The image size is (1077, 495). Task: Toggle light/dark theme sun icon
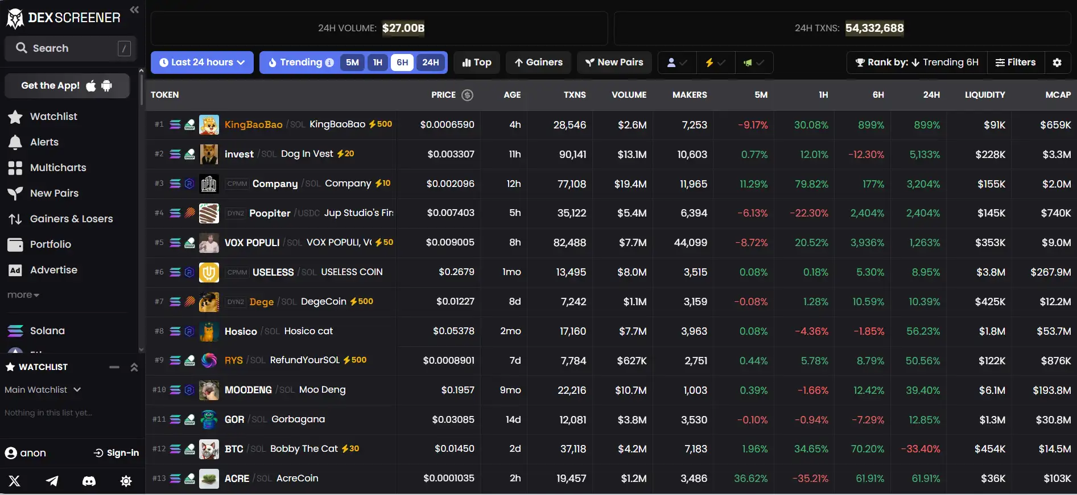(x=126, y=481)
